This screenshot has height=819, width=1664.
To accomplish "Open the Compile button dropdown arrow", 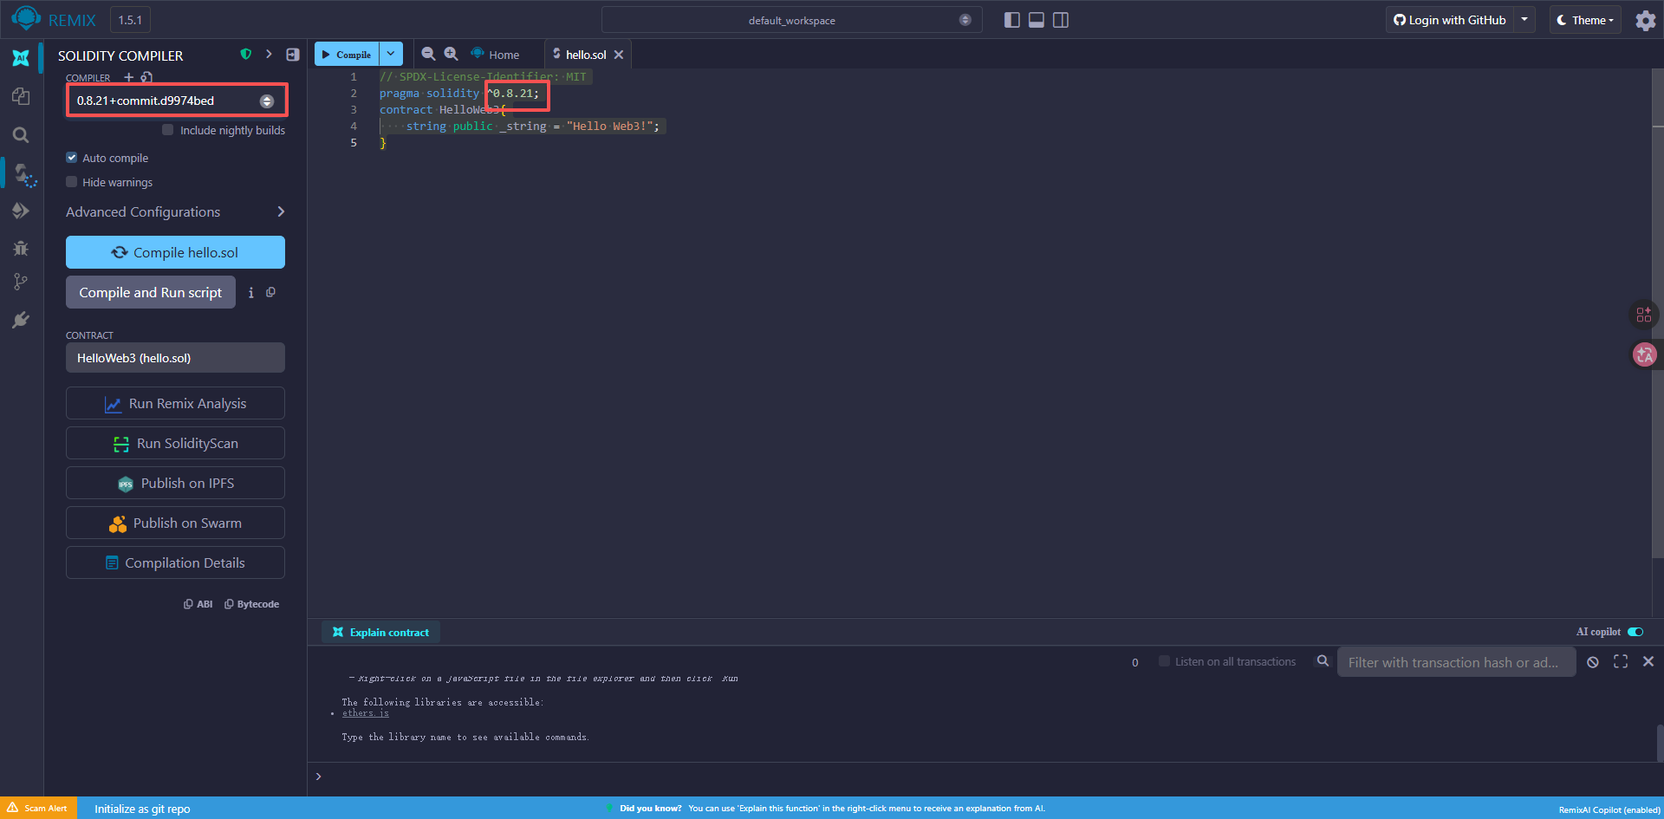I will [391, 54].
